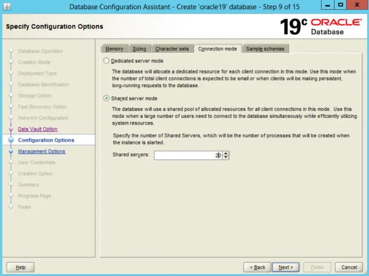The image size is (369, 276).
Task: Go back with the Back button
Action: tap(257, 267)
